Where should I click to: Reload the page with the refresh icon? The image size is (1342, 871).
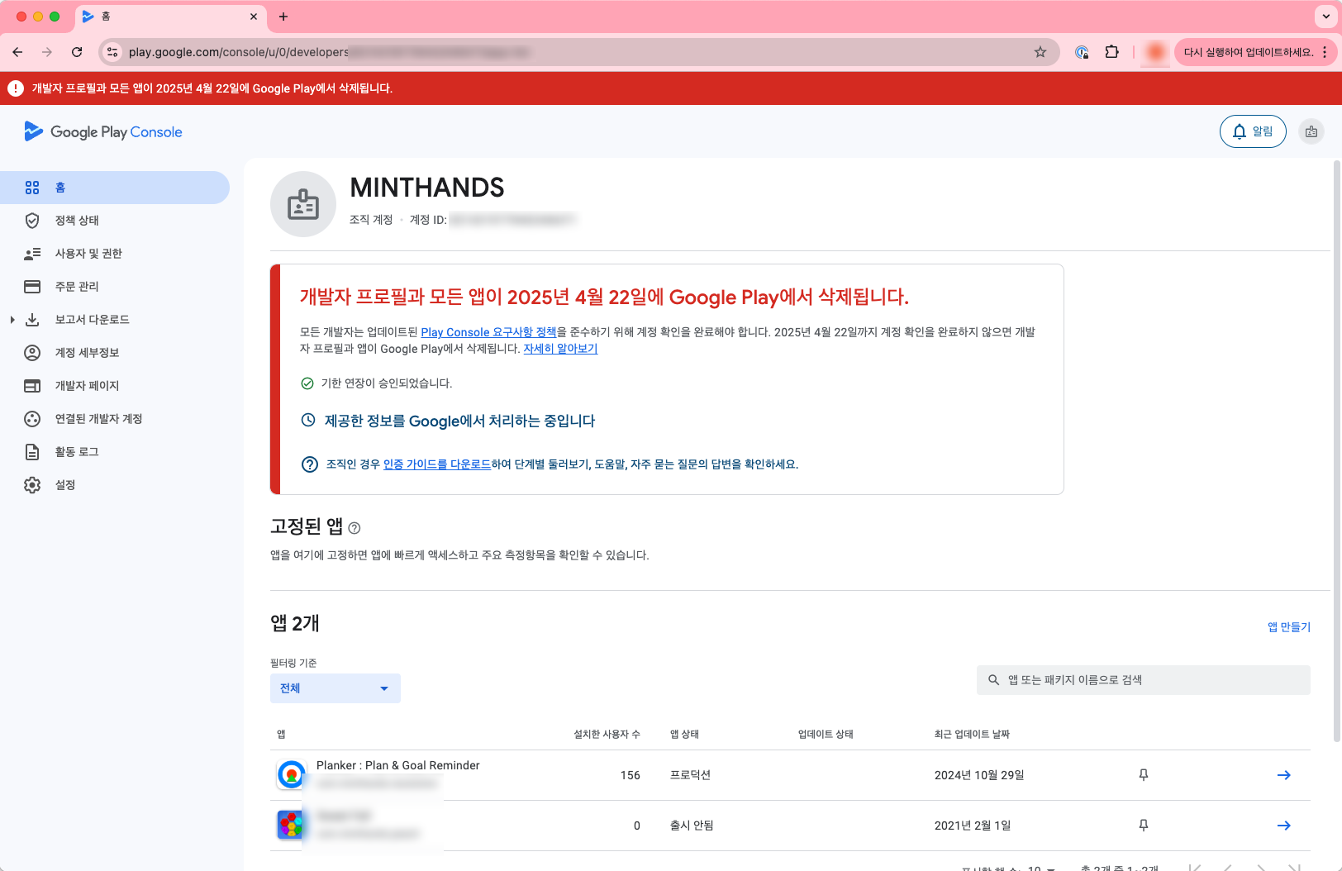(x=77, y=52)
